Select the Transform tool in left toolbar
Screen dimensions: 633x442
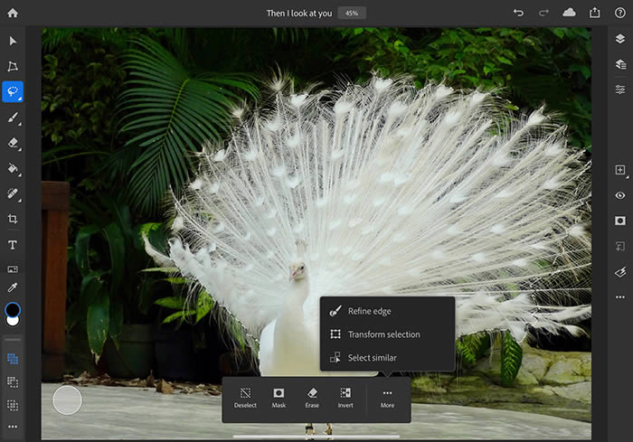(x=13, y=66)
